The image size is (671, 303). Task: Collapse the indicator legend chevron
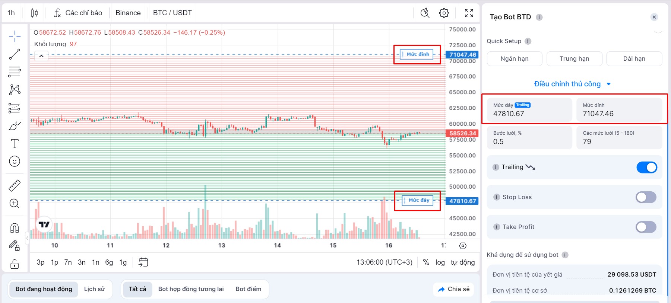(x=41, y=56)
